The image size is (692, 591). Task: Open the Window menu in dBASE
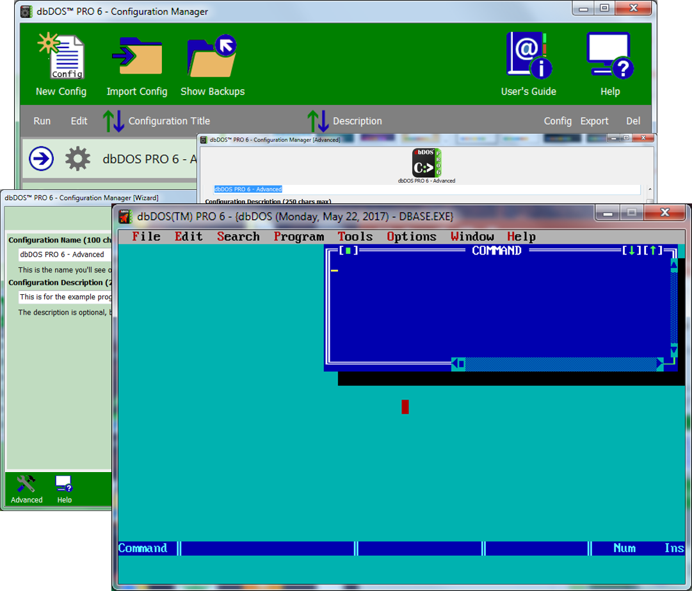point(472,237)
